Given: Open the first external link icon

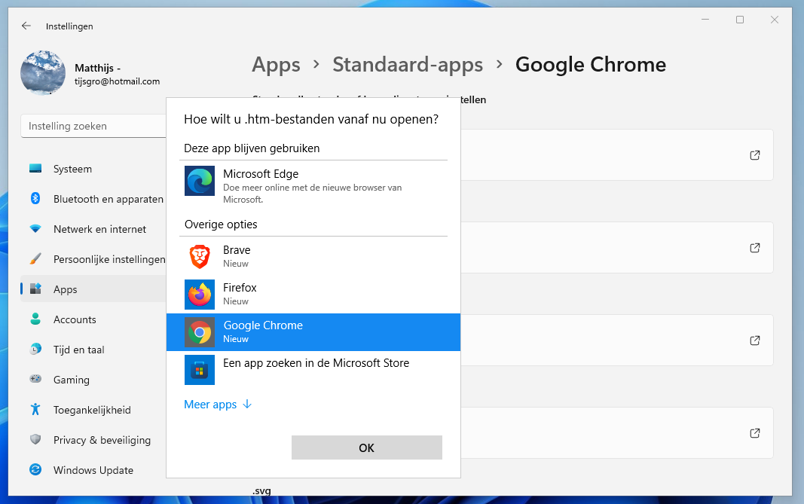Looking at the screenshot, I should point(754,155).
